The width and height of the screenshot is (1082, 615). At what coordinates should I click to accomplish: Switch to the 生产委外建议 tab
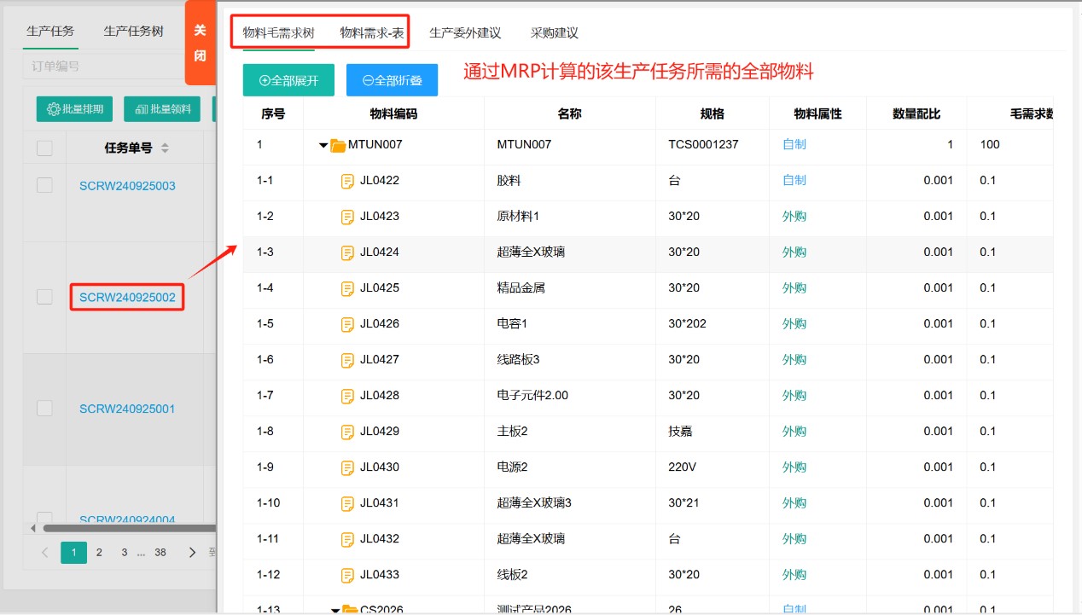(464, 33)
